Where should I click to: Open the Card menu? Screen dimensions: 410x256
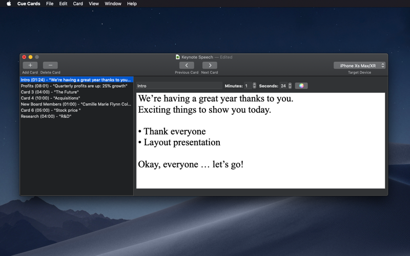(78, 4)
